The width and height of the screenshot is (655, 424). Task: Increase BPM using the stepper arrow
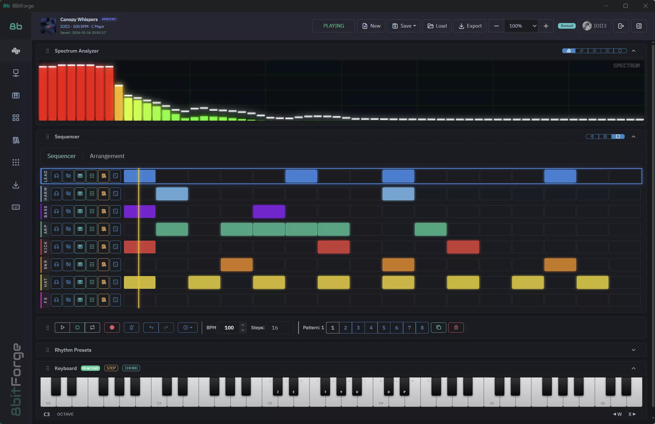pos(242,325)
